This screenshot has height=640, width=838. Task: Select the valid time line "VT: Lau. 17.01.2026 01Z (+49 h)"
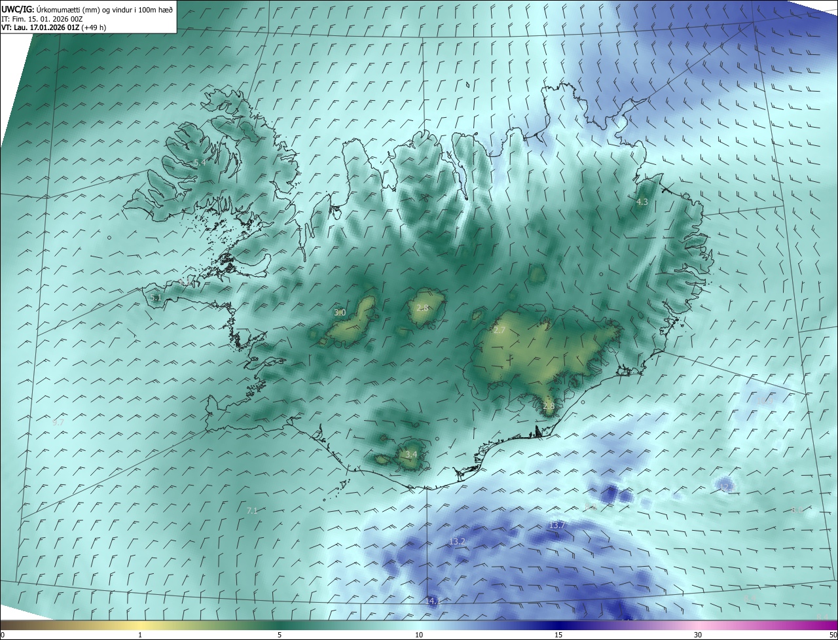[54, 27]
